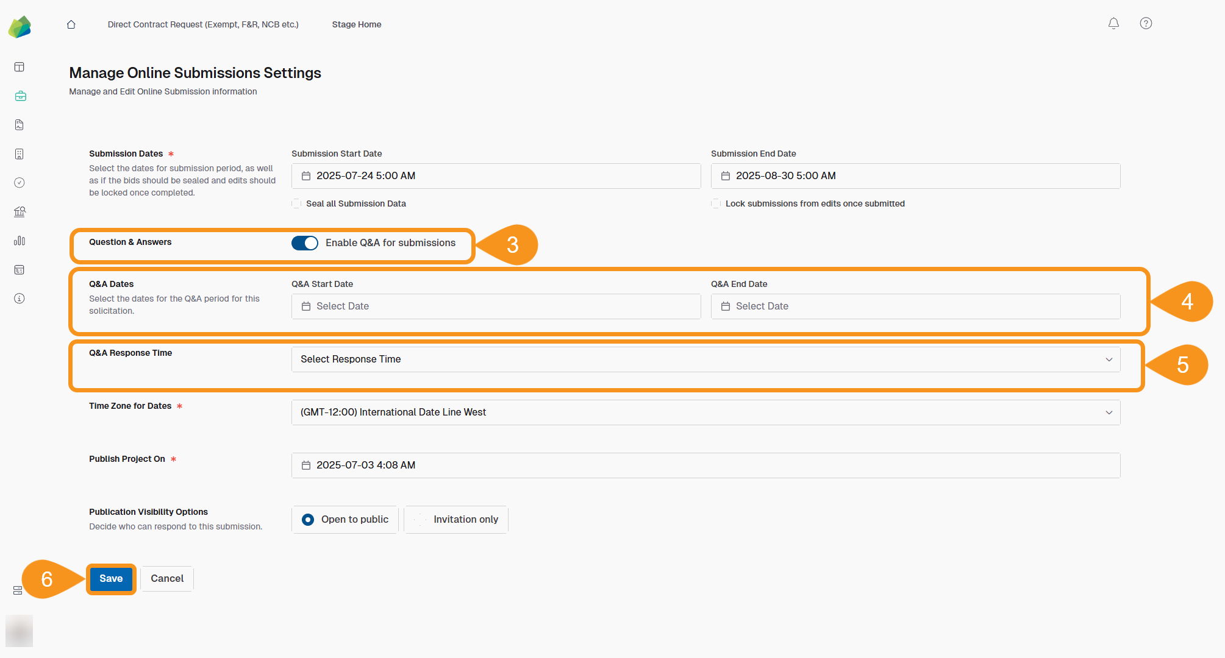Open the Time Zone for Dates dropdown
1225x658 pixels.
tap(705, 412)
